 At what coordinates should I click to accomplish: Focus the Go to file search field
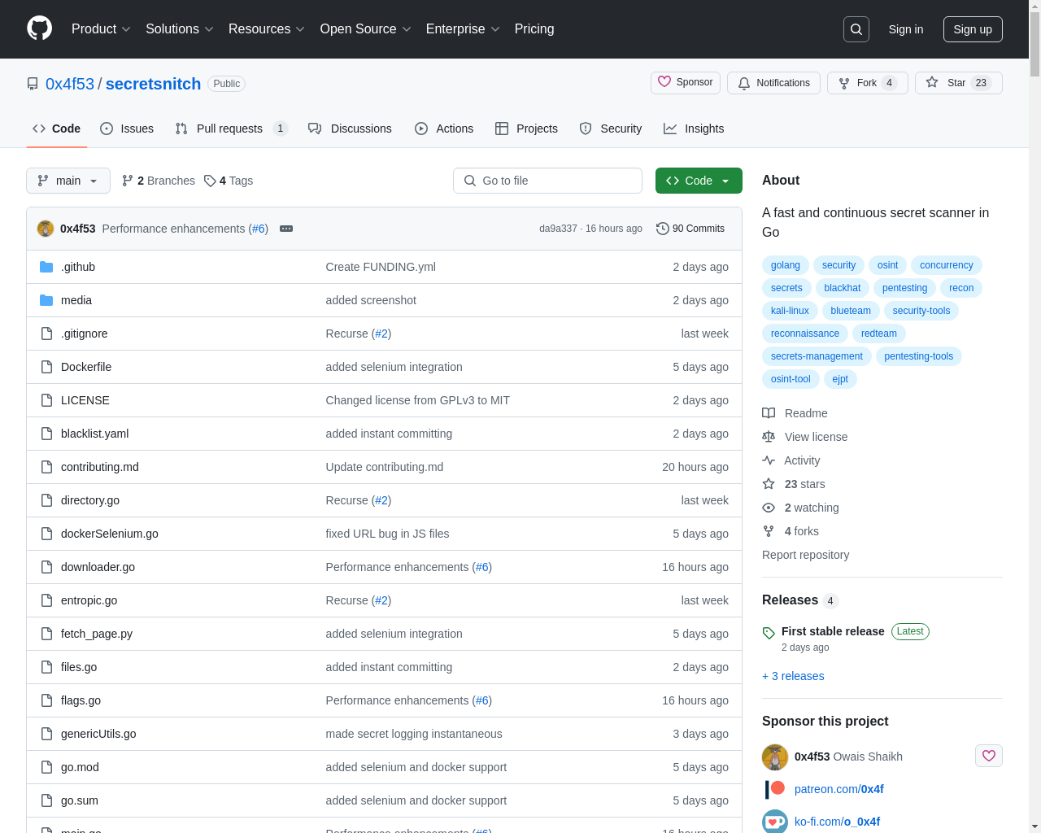(x=547, y=181)
